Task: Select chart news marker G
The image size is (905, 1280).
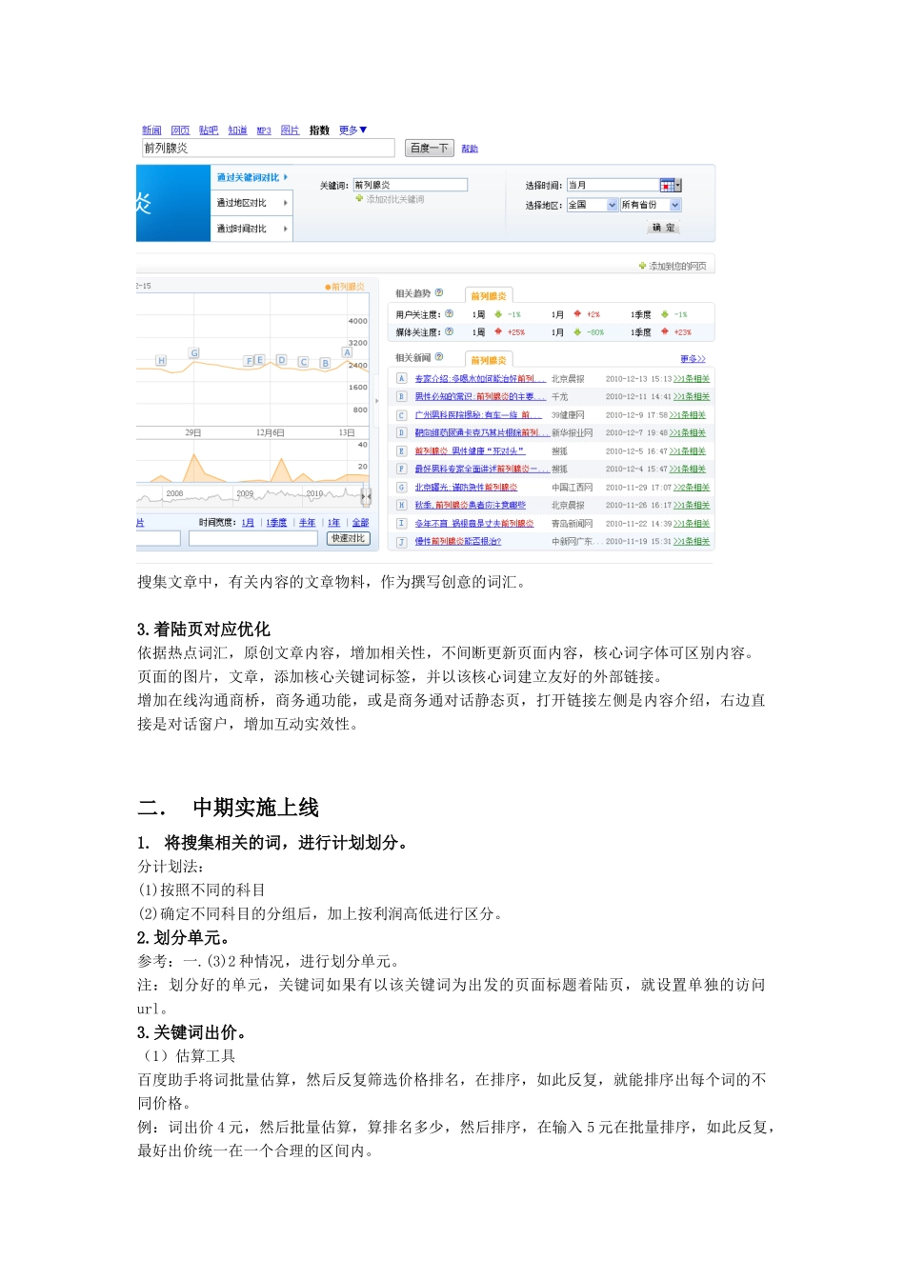Action: [194, 353]
